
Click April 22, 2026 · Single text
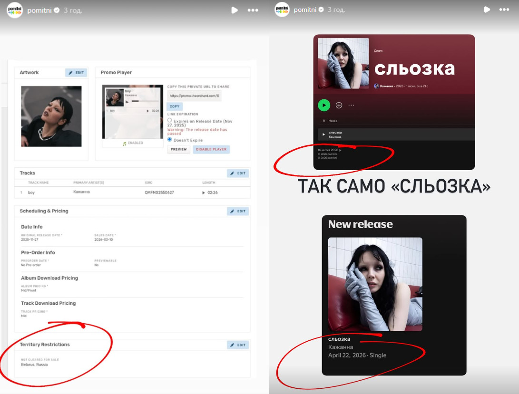tap(357, 356)
